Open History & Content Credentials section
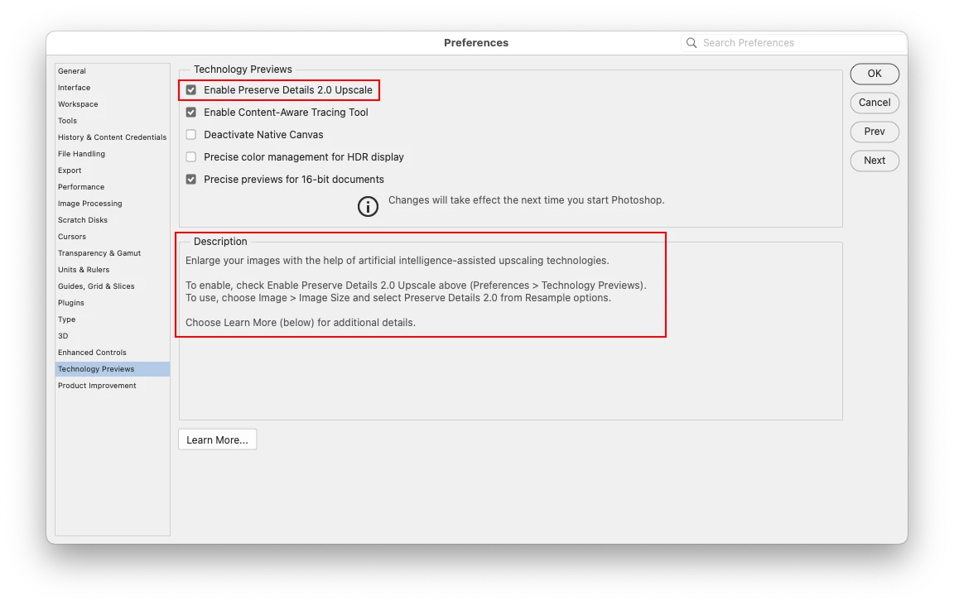The image size is (954, 605). [113, 137]
